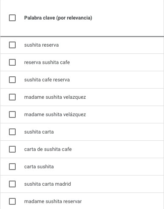Check 'madame sushita reservar' checkbox
The width and height of the screenshot is (164, 209).
pyautogui.click(x=12, y=201)
